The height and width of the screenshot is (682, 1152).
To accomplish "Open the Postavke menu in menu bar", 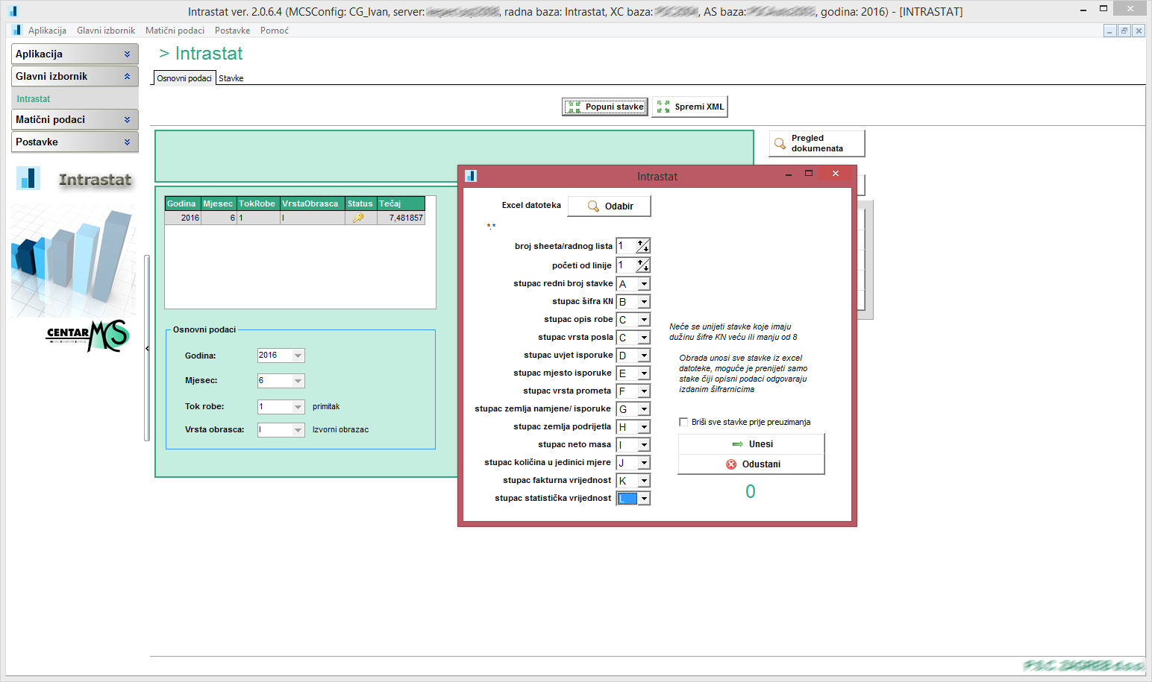I will click(x=232, y=31).
